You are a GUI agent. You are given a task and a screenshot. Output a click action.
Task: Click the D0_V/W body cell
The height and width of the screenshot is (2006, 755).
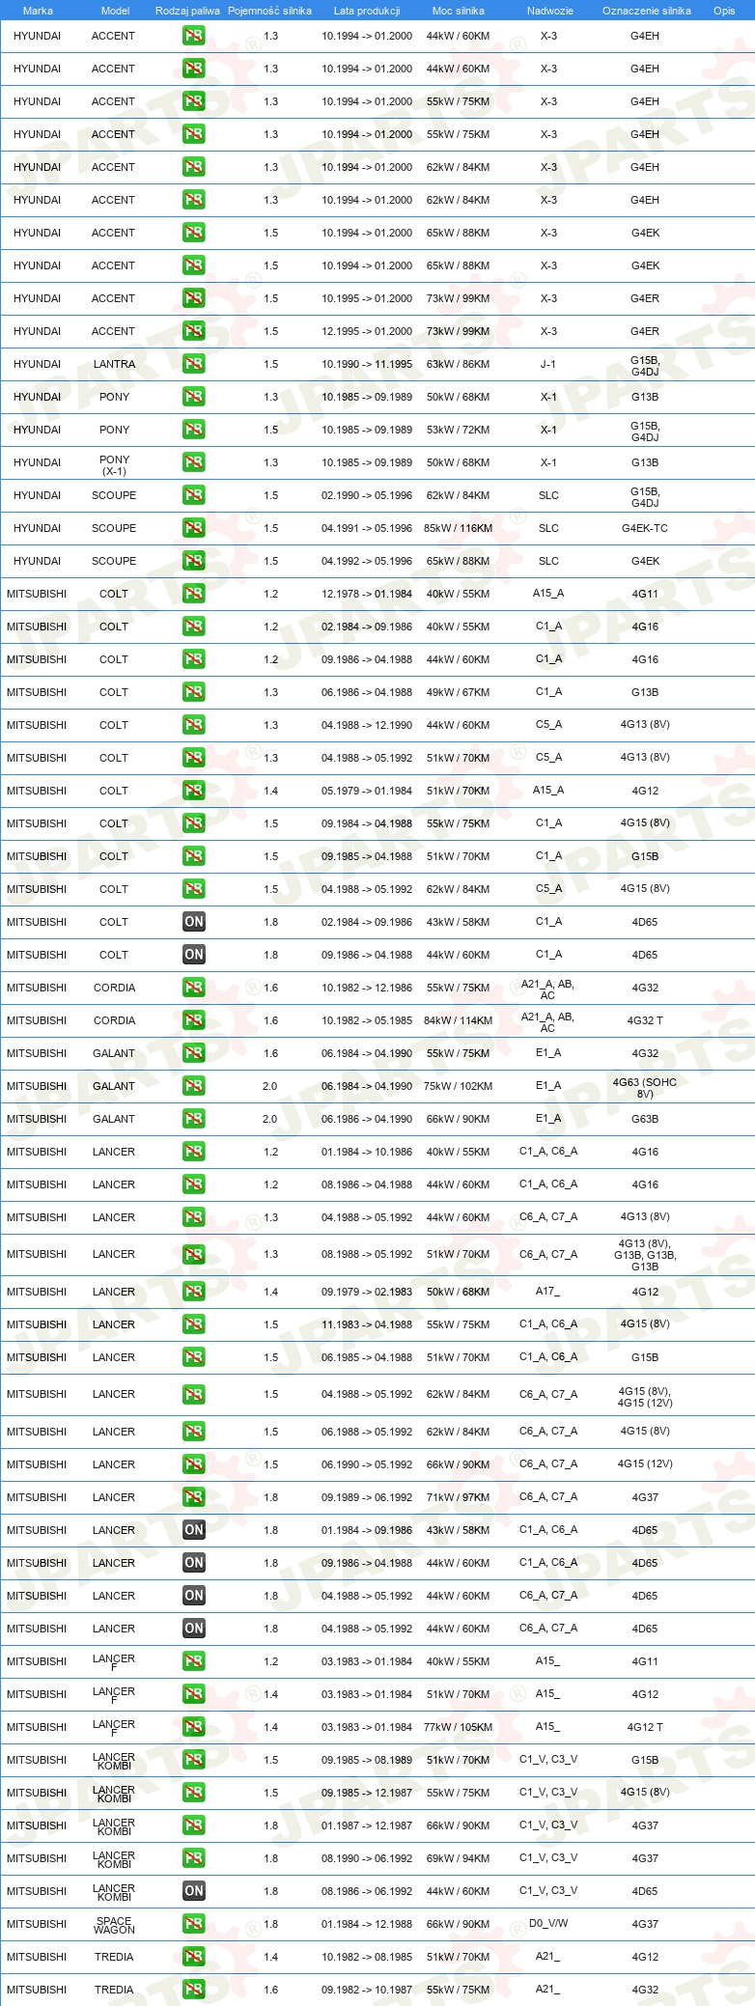tap(548, 1923)
